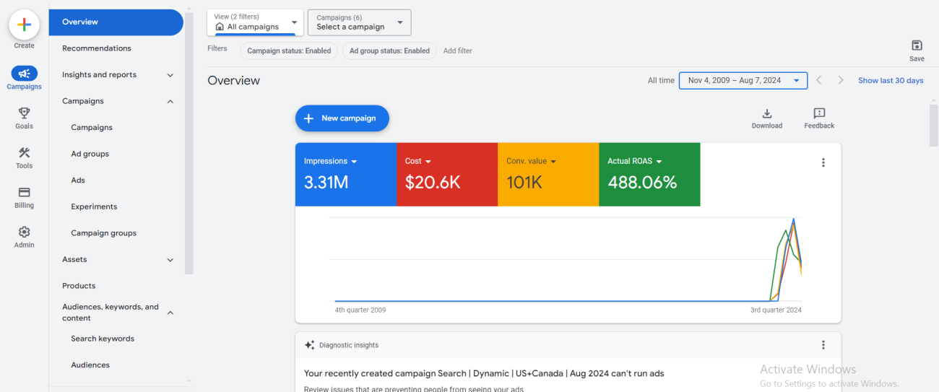Expand the Insights and reports section
The image size is (939, 392).
click(170, 75)
